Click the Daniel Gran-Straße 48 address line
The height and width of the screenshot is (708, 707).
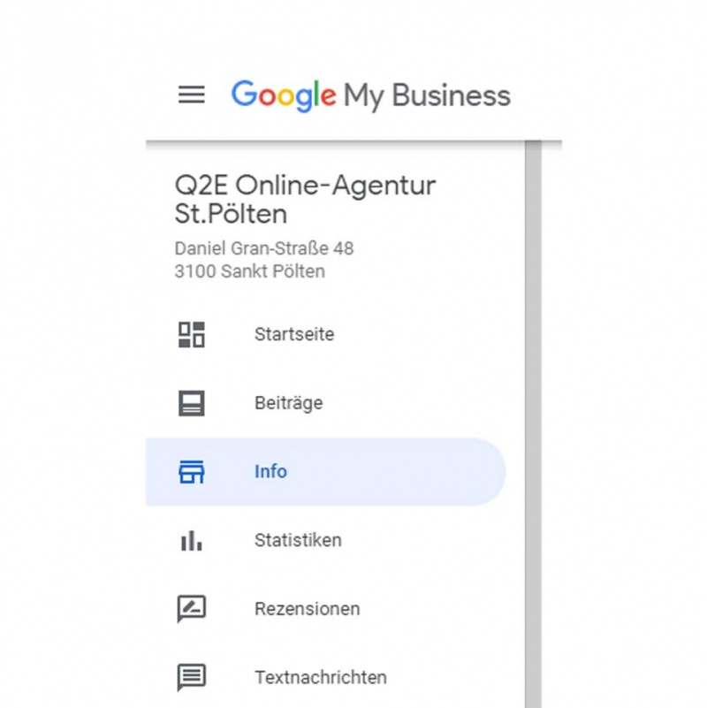(x=264, y=248)
